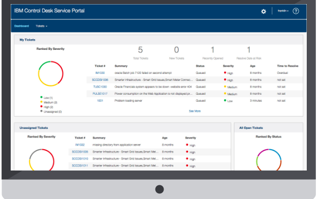The image size is (319, 199).
Task: Click the Unassigned Tickets panel heading
Action: pyautogui.click(x=34, y=128)
